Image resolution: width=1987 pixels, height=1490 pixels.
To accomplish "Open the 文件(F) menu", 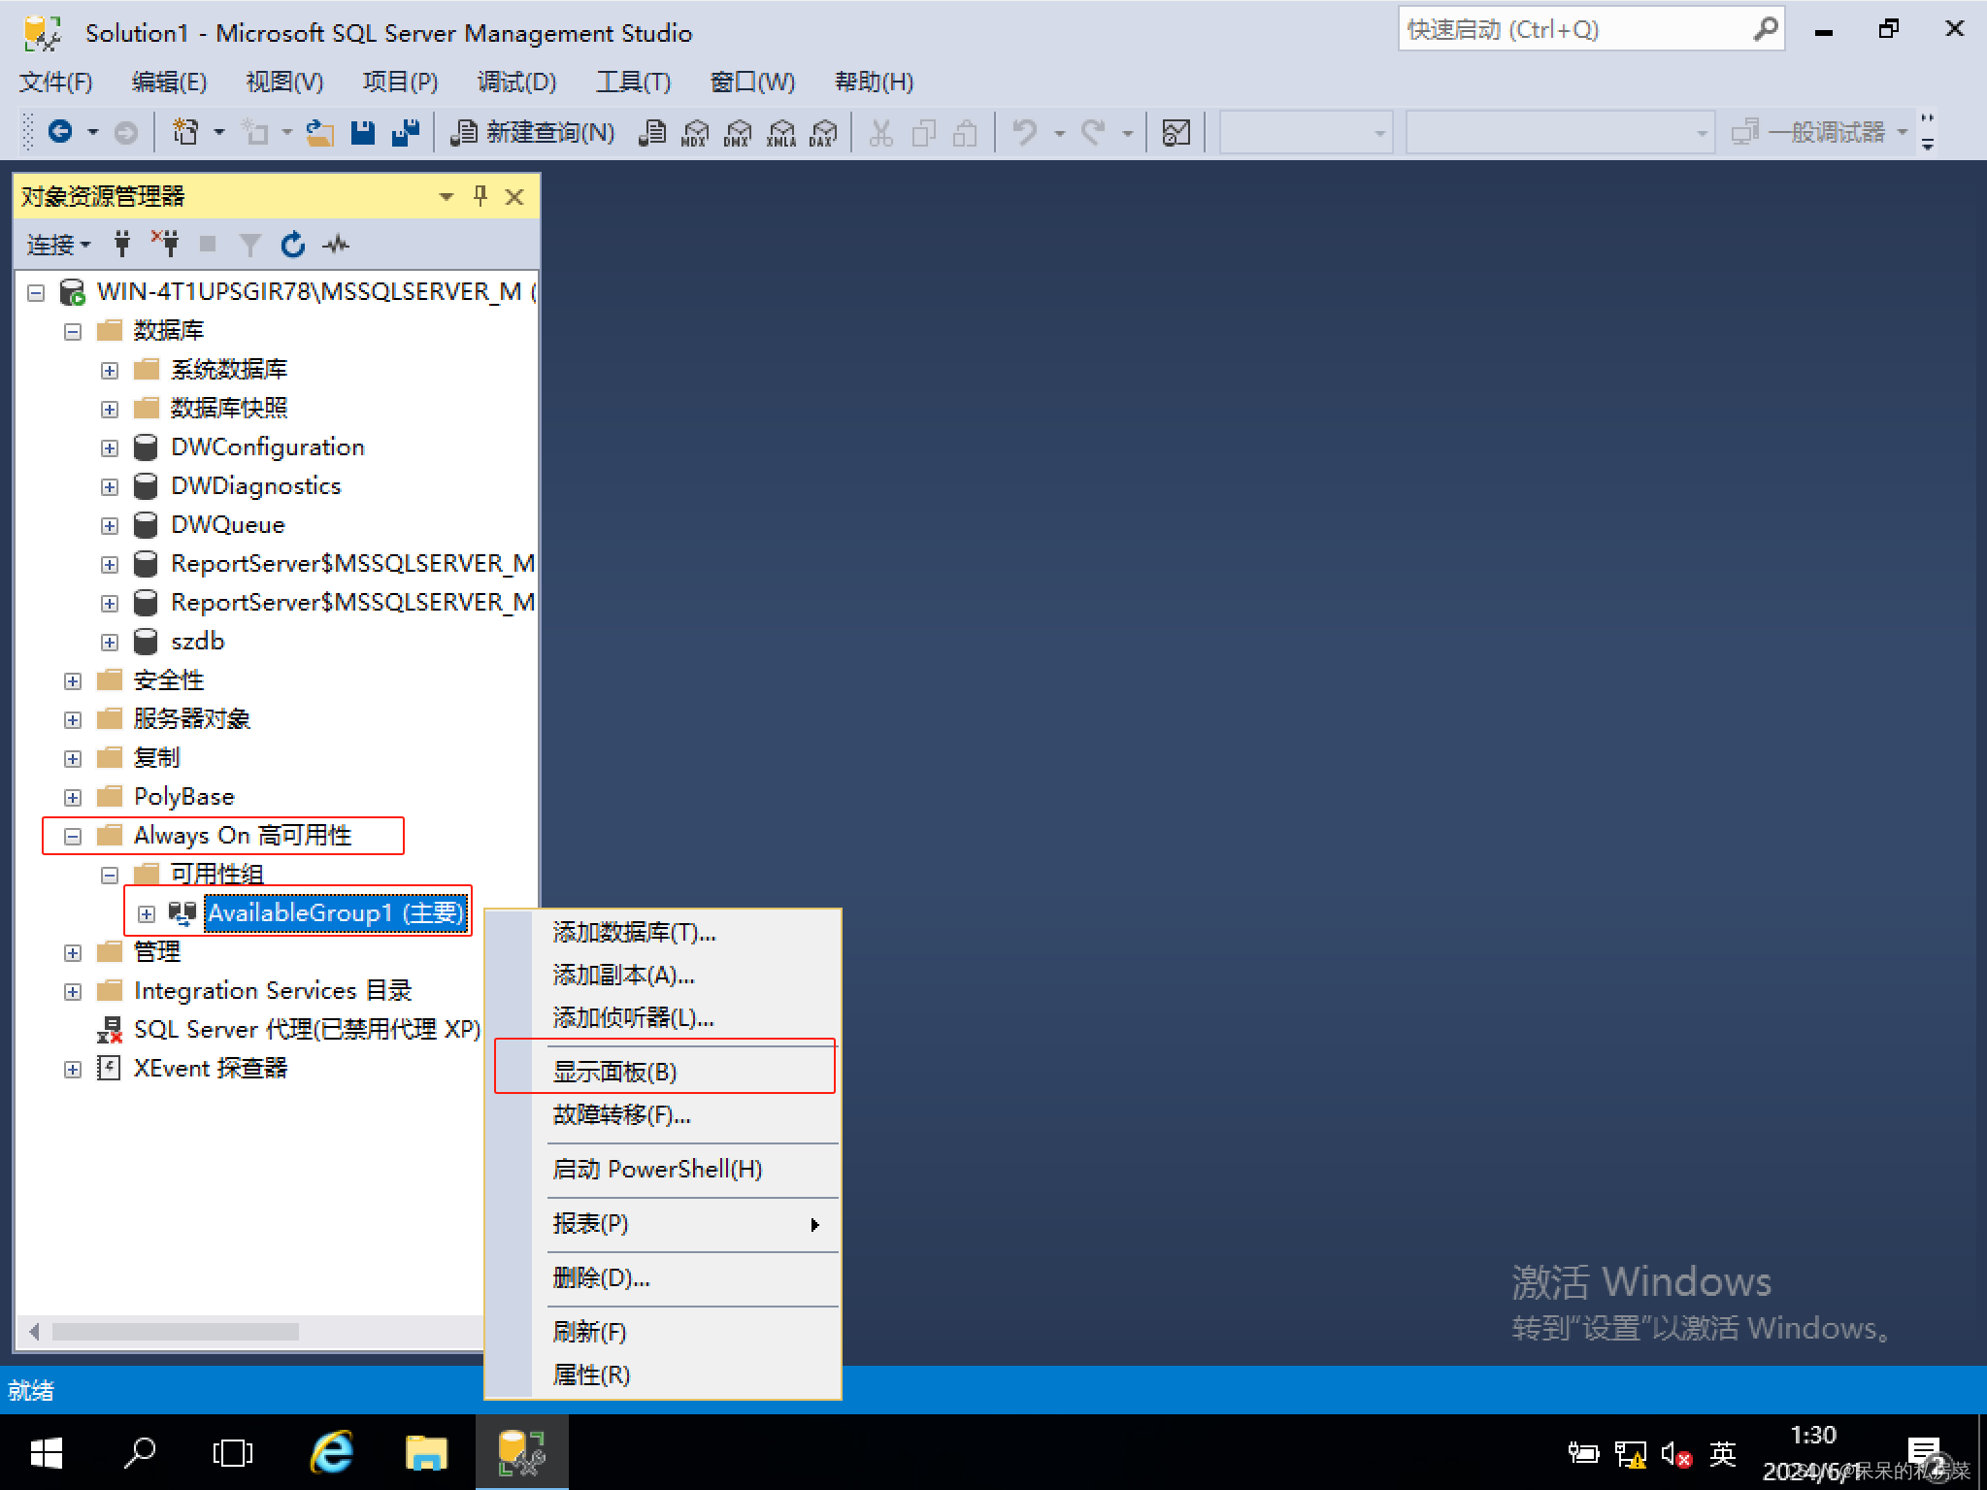I will 55,82.
